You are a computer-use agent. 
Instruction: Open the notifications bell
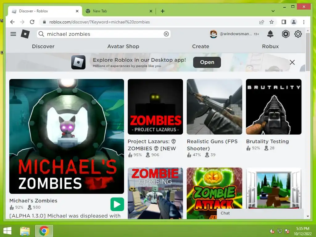click(270, 34)
